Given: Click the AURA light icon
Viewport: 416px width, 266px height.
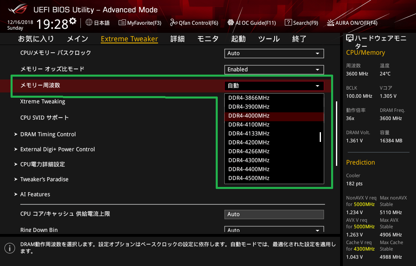Looking at the screenshot, I should click(x=331, y=23).
